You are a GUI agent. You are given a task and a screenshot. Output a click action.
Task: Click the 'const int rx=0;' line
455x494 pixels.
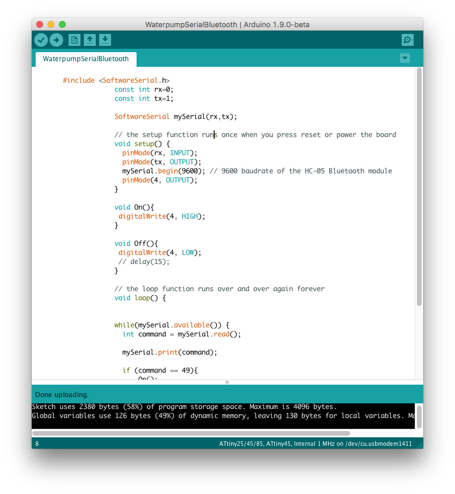(144, 90)
